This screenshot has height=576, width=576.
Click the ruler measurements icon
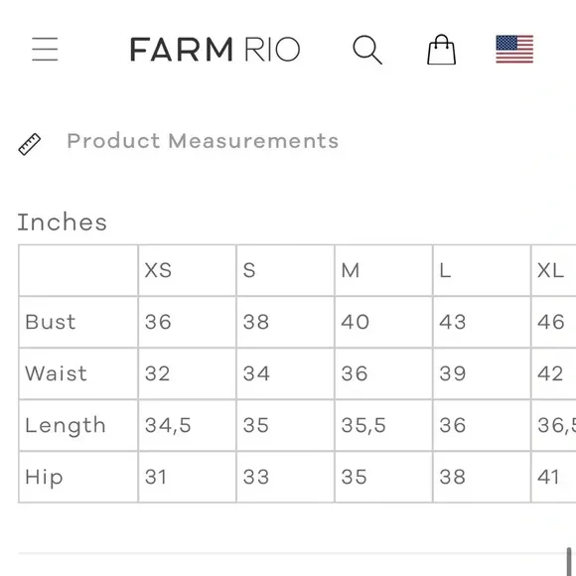[30, 144]
